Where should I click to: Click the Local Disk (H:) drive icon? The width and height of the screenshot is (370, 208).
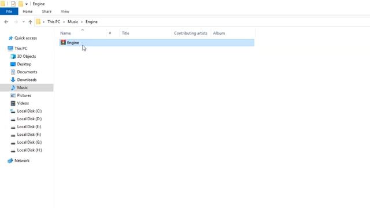(x=13, y=151)
